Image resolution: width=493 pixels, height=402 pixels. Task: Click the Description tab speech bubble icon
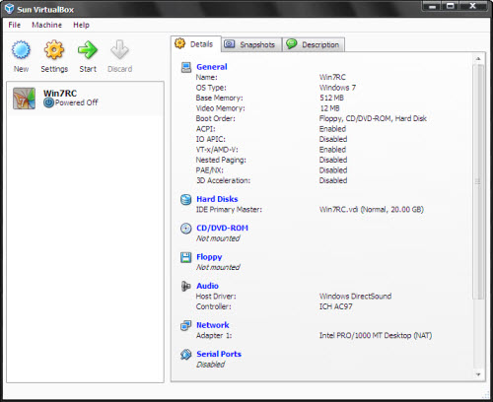(292, 43)
